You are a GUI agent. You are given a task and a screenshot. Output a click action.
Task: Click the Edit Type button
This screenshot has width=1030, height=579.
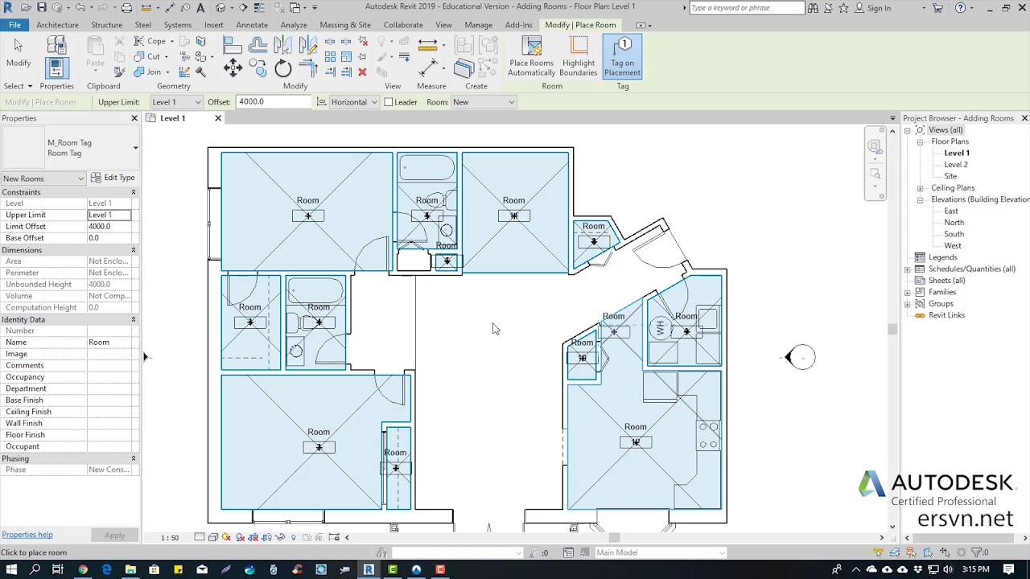pos(113,178)
